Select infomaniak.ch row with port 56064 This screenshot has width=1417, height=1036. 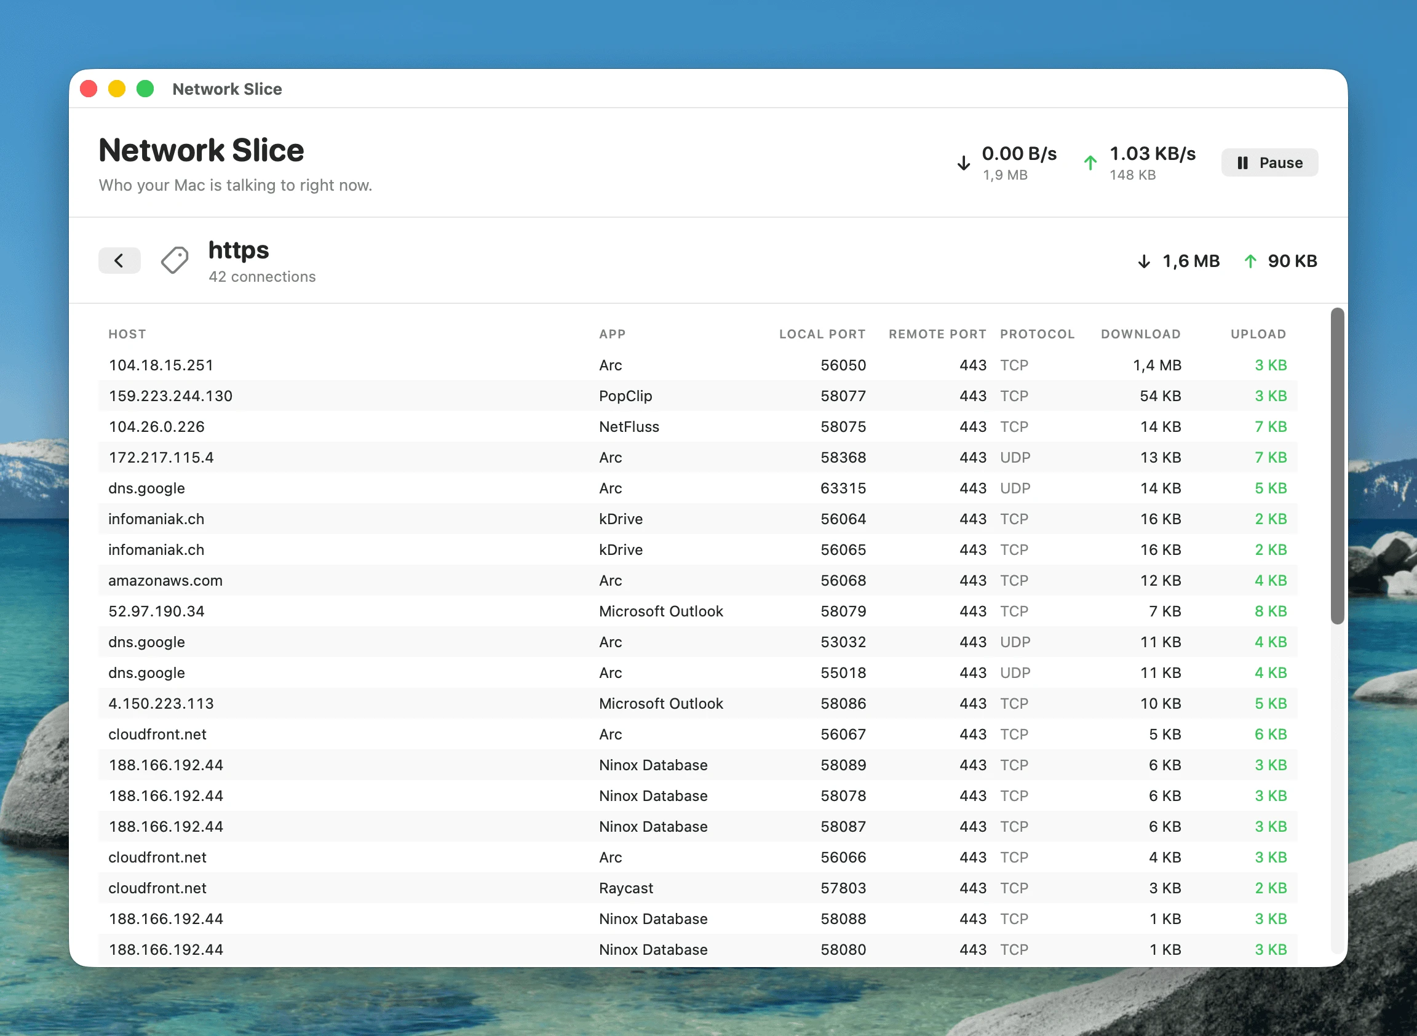(x=698, y=519)
